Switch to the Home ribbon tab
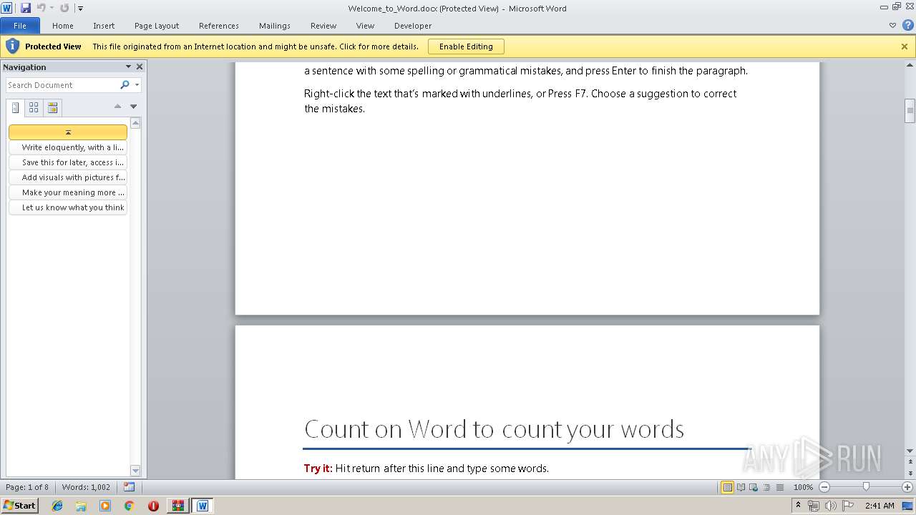916x515 pixels. [63, 26]
